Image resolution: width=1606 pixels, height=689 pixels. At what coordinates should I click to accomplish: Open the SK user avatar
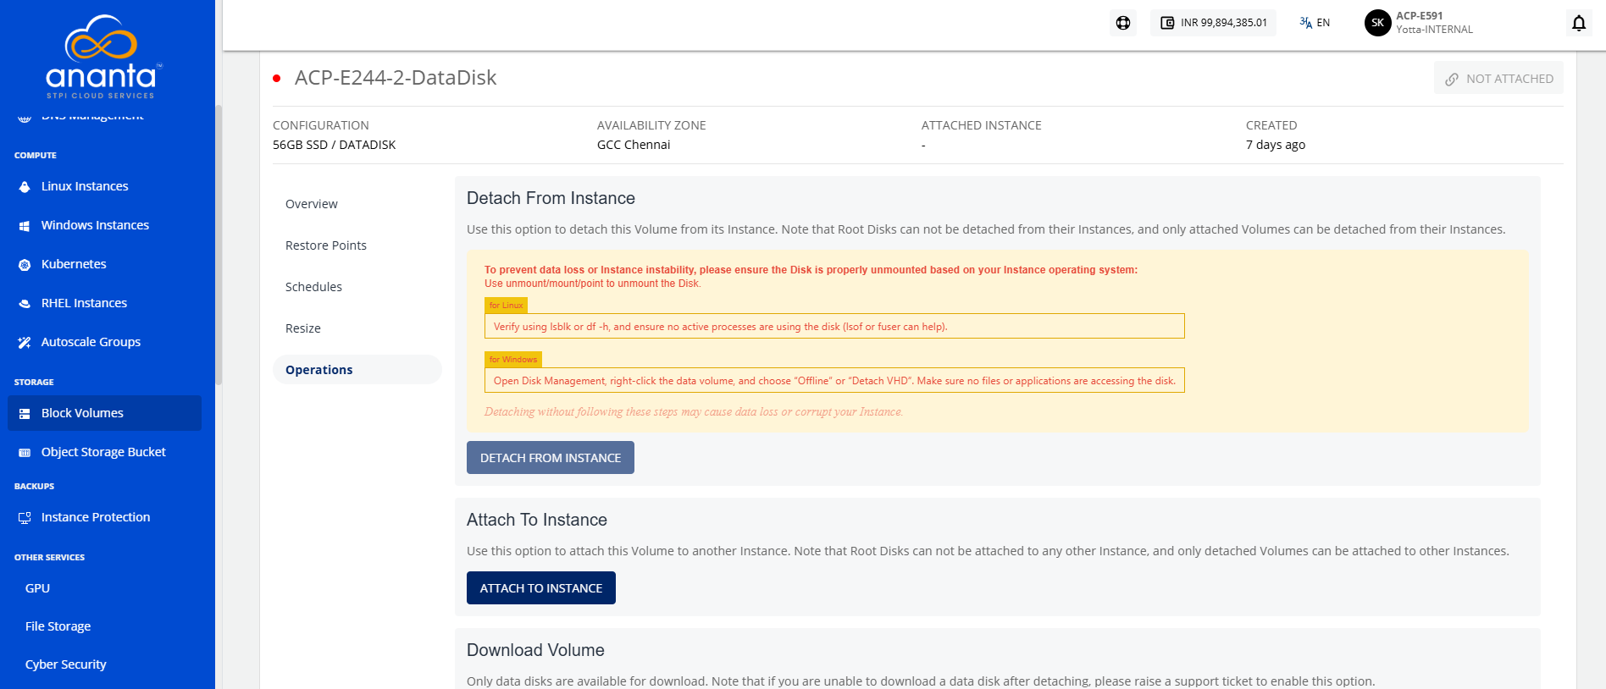[x=1377, y=23]
